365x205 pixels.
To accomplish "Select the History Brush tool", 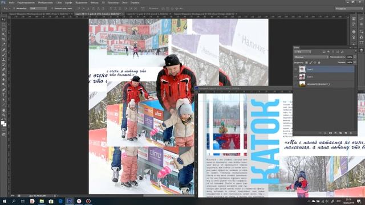I will click(4, 64).
